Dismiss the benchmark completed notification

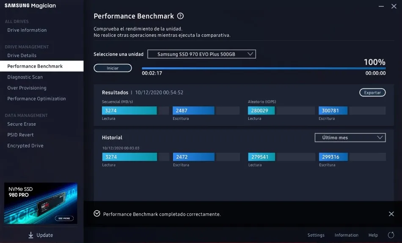[391, 214]
